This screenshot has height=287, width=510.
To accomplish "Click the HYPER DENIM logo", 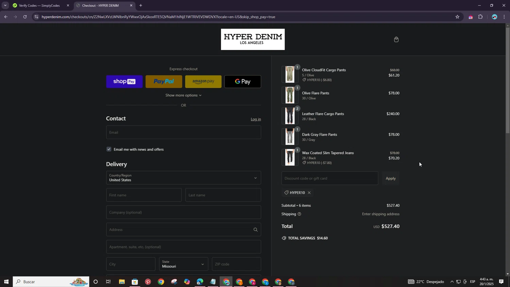I will (253, 39).
